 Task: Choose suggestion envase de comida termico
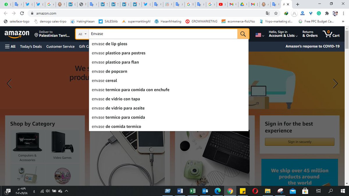pos(169,127)
